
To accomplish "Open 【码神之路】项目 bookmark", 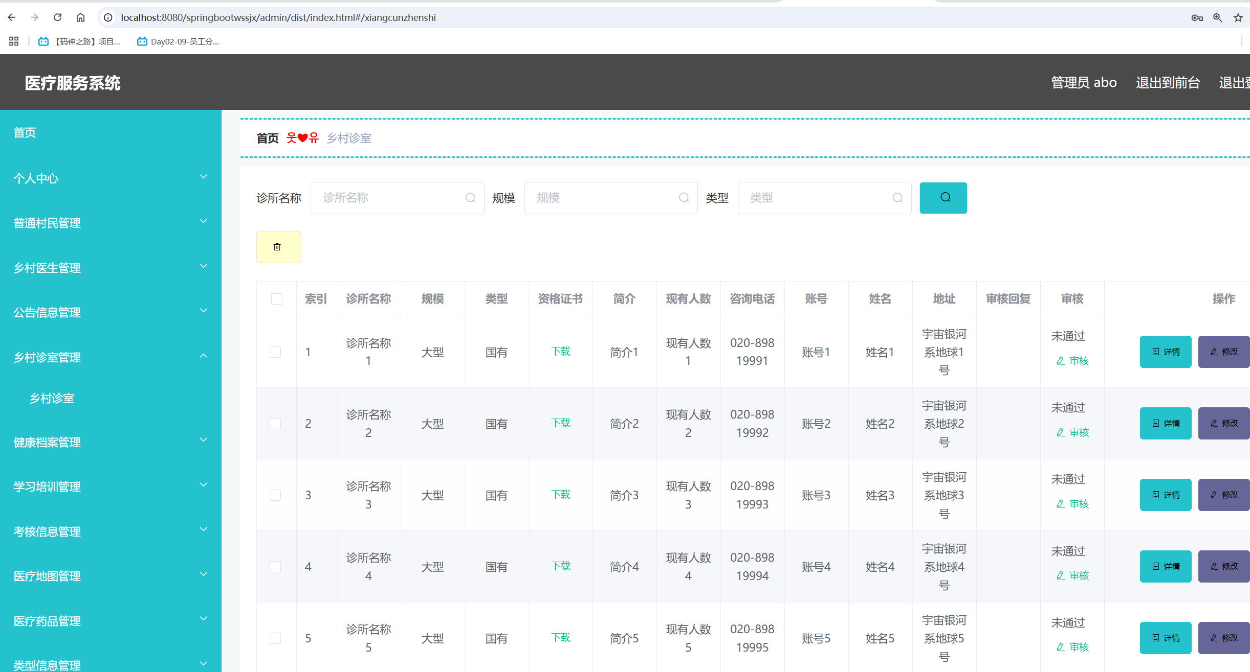I will (80, 41).
